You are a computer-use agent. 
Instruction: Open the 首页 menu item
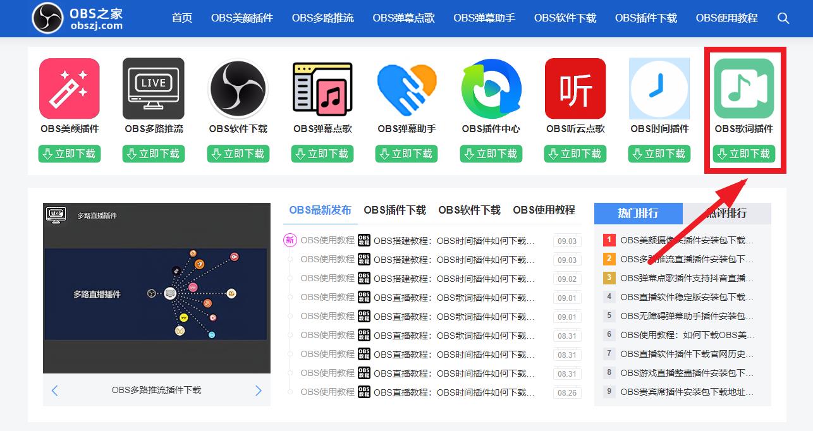[x=181, y=18]
